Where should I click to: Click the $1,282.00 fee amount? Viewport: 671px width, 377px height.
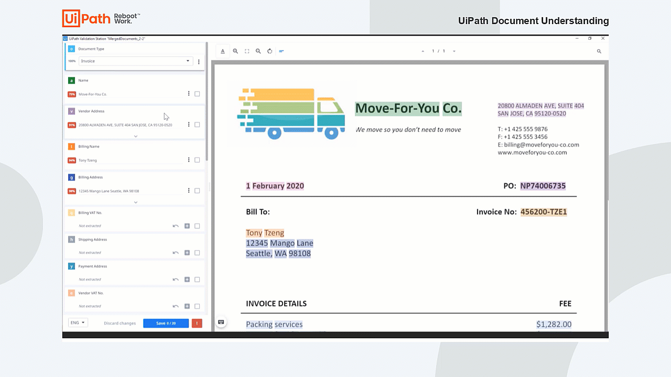[554, 325]
